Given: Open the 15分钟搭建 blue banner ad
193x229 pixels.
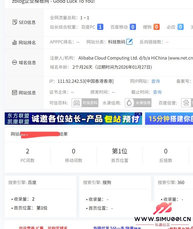Looking at the screenshot, I should 169,118.
